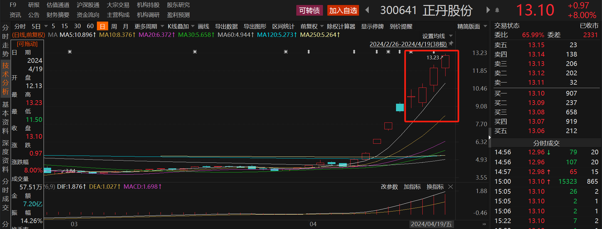602x229 pixels.
Task: Click the 加入自选 button
Action: point(343,10)
